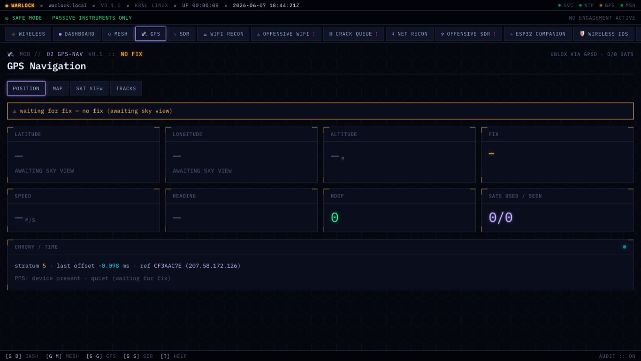Image resolution: width=641 pixels, height=361 pixels.
Task: Click the HDOP value 0
Action: click(335, 218)
